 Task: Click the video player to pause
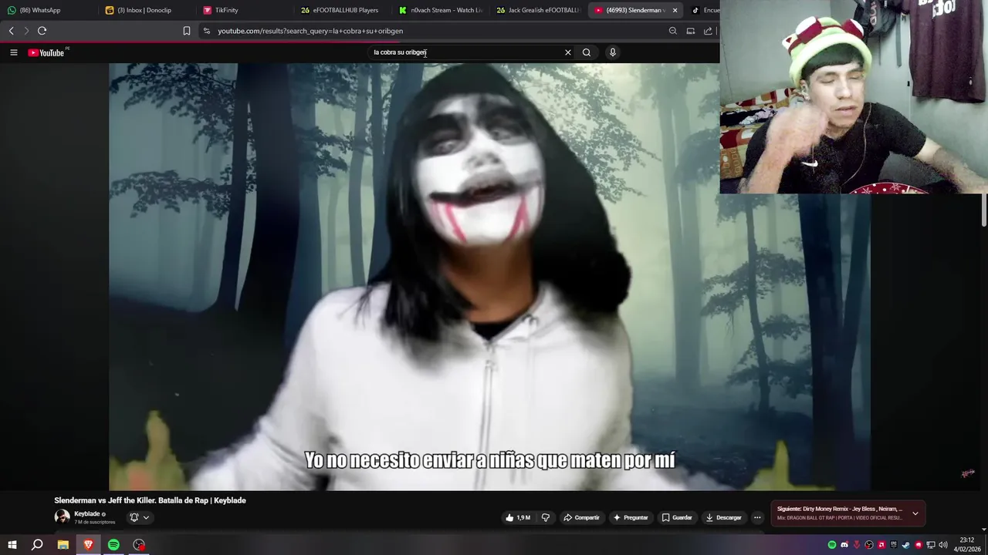(489, 276)
